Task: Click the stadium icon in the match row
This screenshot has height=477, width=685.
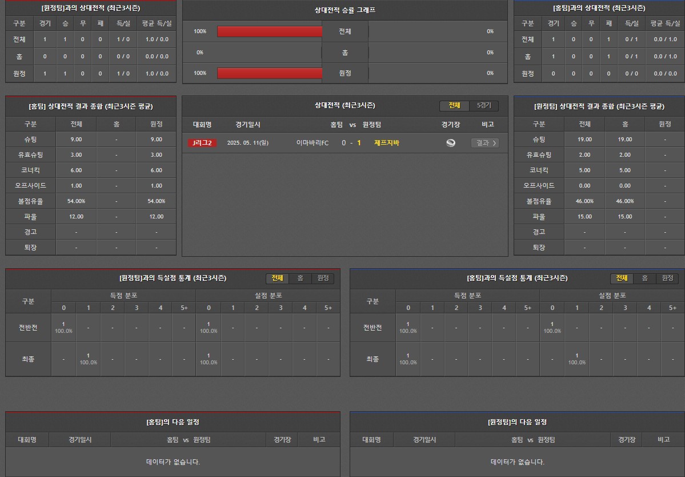Action: 451,143
